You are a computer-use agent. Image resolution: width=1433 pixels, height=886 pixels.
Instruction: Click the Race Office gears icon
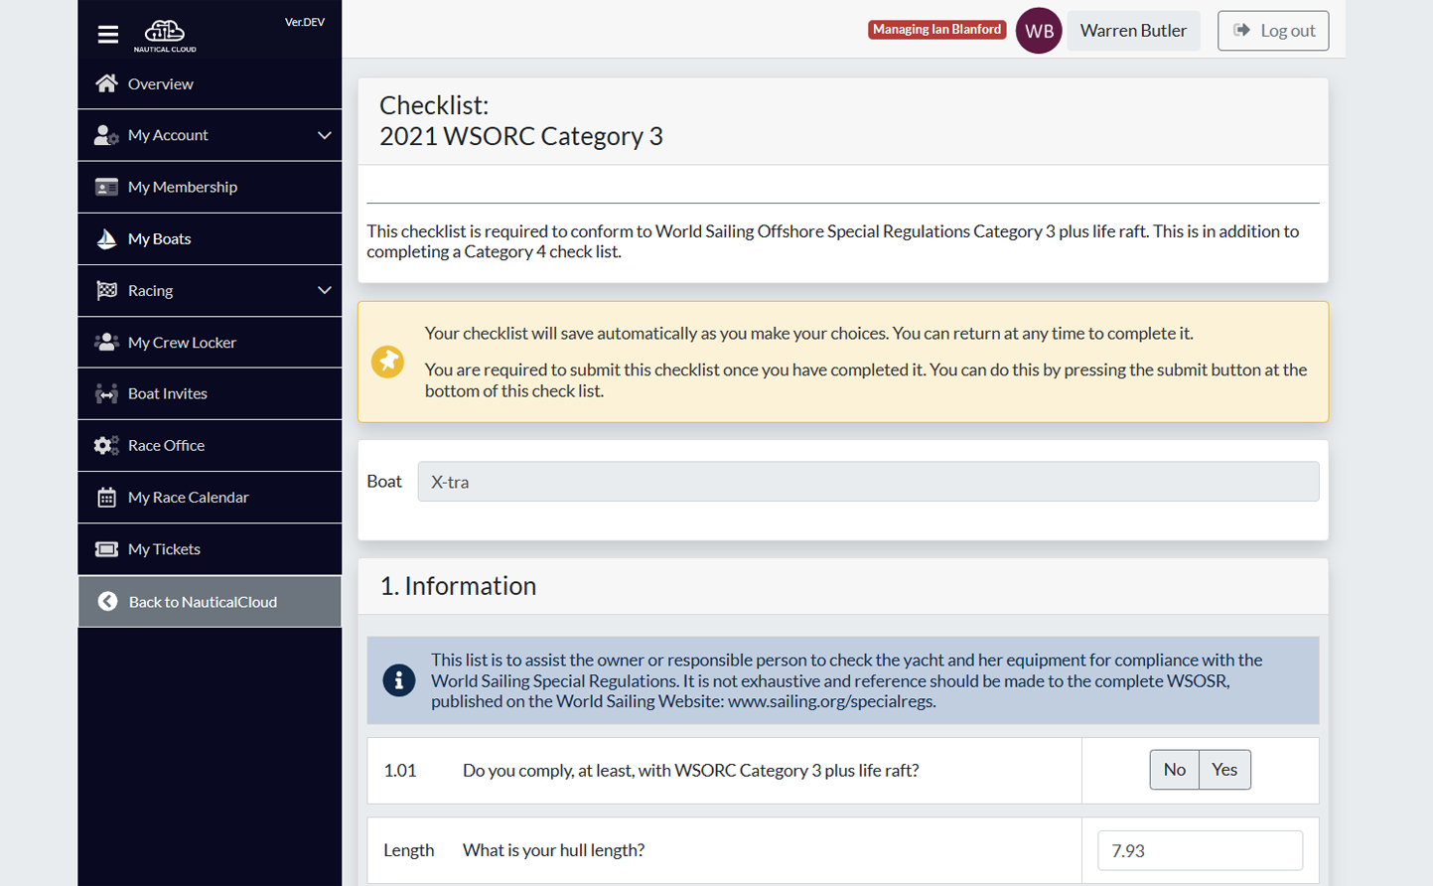click(106, 445)
